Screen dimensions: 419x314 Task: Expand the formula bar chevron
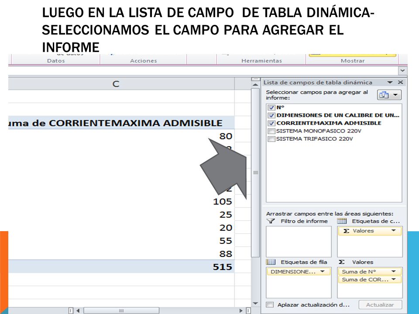[402, 71]
